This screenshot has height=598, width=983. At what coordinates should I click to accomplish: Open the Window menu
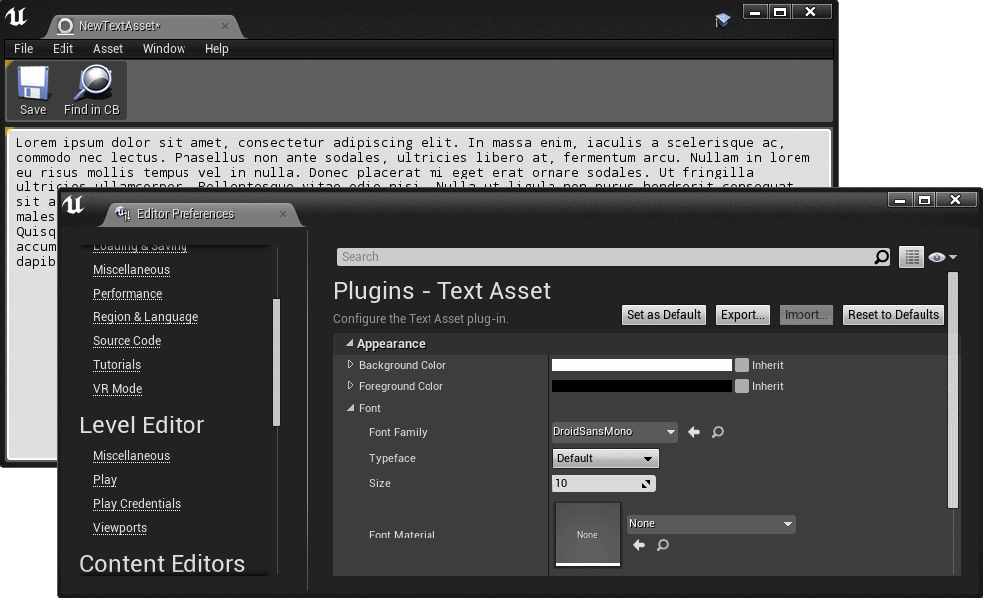[164, 49]
